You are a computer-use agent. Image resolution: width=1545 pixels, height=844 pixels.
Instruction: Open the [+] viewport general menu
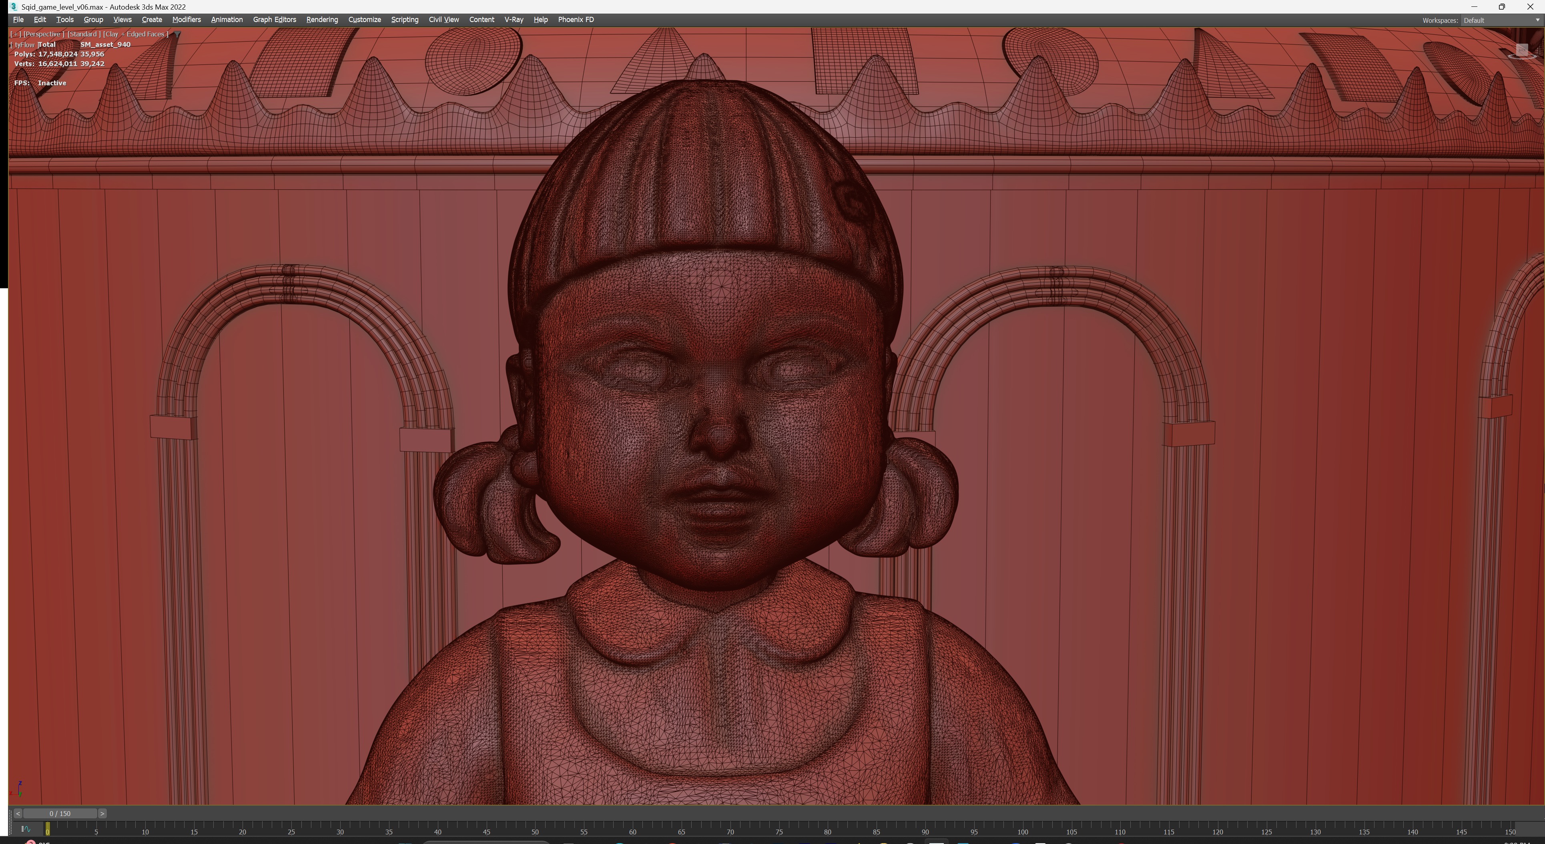[16, 34]
